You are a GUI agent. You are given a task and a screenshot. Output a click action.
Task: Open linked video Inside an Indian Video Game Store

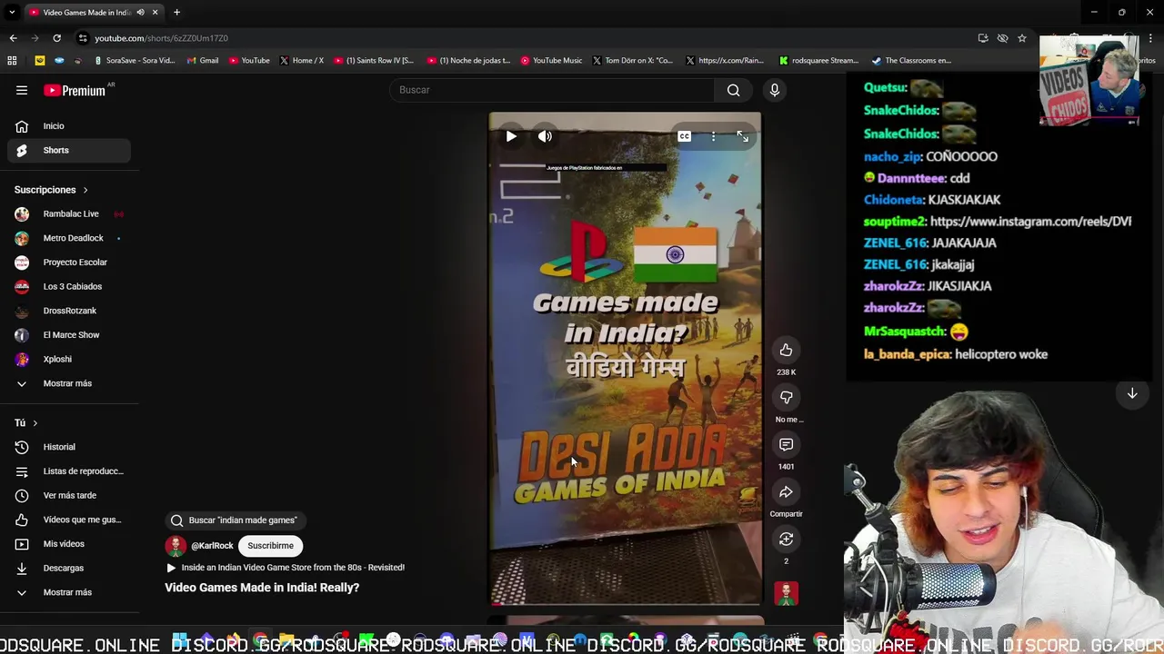[286, 568]
